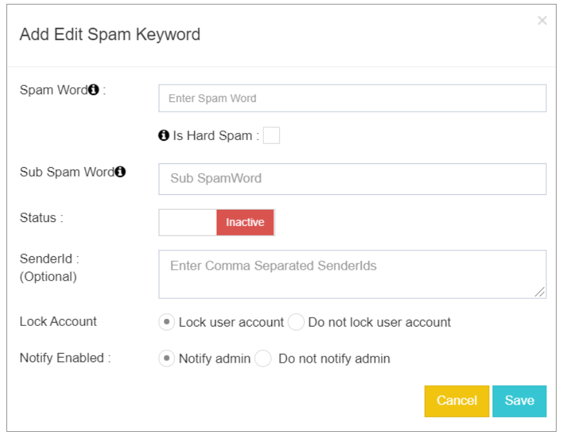The height and width of the screenshot is (435, 563).
Task: Close the Add Edit Spam Keyword dialog
Action: pos(542,21)
